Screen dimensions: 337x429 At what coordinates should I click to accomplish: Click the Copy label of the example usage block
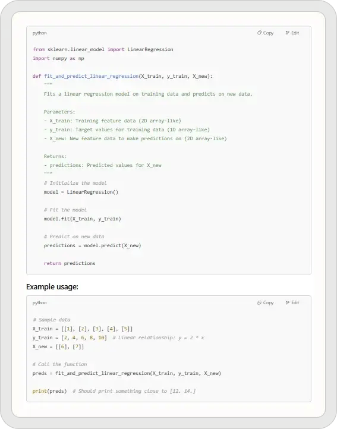(268, 302)
